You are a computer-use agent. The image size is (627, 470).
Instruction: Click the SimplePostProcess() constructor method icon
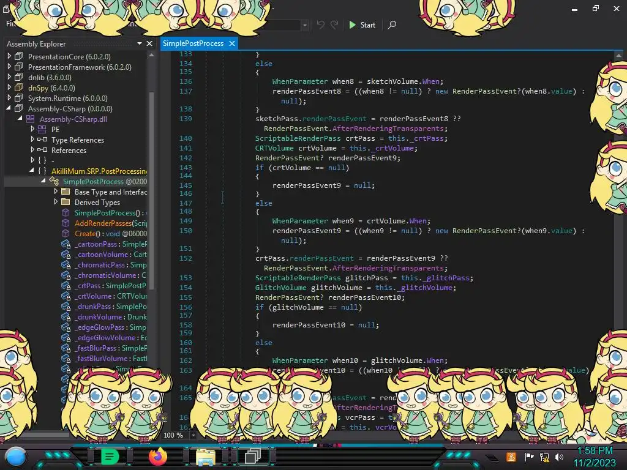tap(66, 212)
